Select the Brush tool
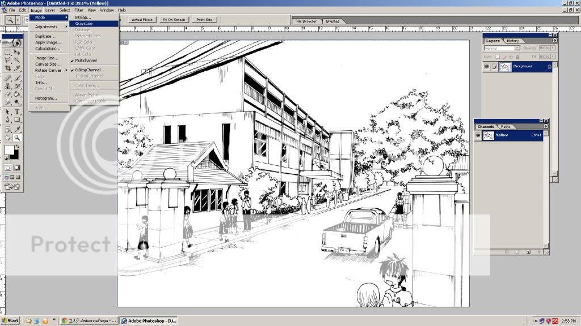 [x=17, y=78]
